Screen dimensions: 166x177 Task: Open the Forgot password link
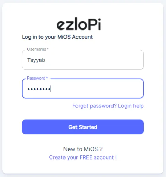click(94, 106)
